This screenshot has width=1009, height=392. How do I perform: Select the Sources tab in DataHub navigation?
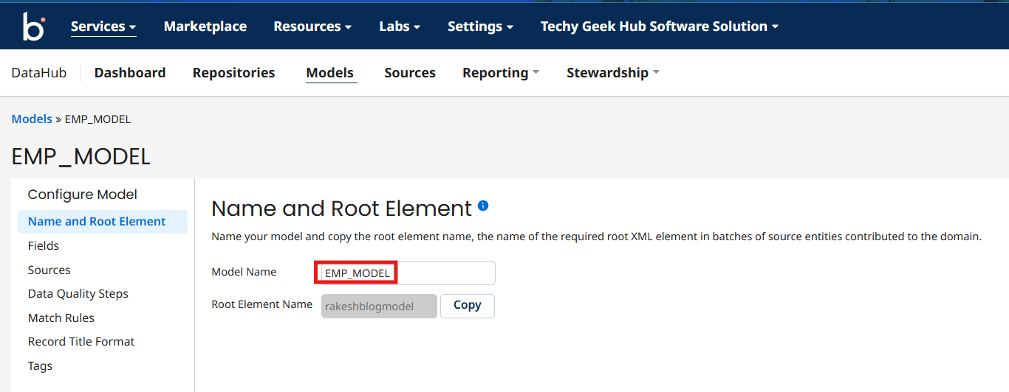point(409,73)
